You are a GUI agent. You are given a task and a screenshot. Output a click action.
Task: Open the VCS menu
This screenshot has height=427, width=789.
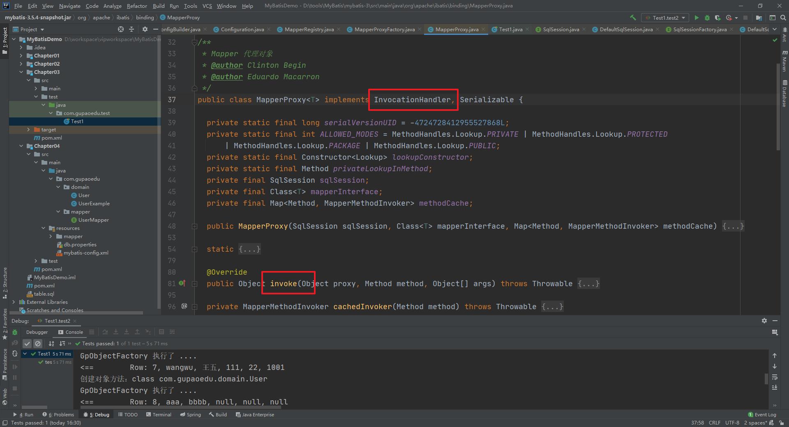coord(207,6)
